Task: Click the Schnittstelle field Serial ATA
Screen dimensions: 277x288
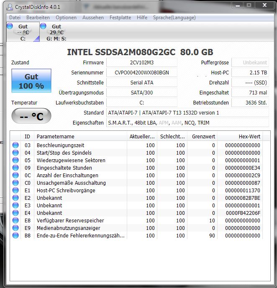Action: point(142,83)
